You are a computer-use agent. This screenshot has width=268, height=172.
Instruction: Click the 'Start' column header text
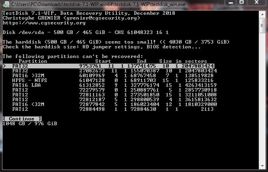[103, 61]
